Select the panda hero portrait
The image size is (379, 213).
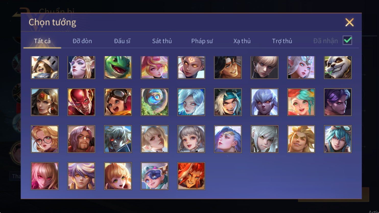[x=338, y=67]
